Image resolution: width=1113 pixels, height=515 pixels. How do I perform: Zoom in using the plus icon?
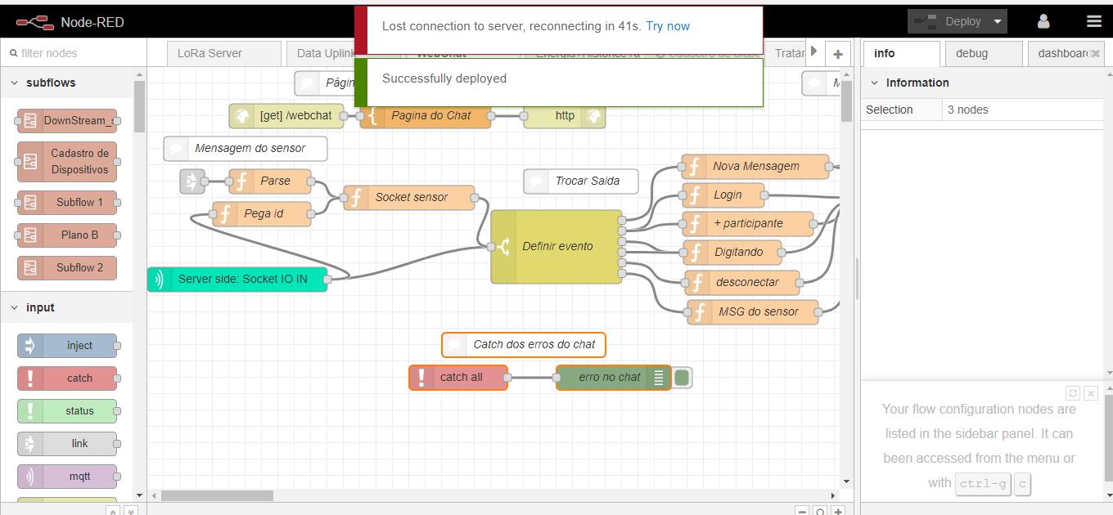click(836, 511)
